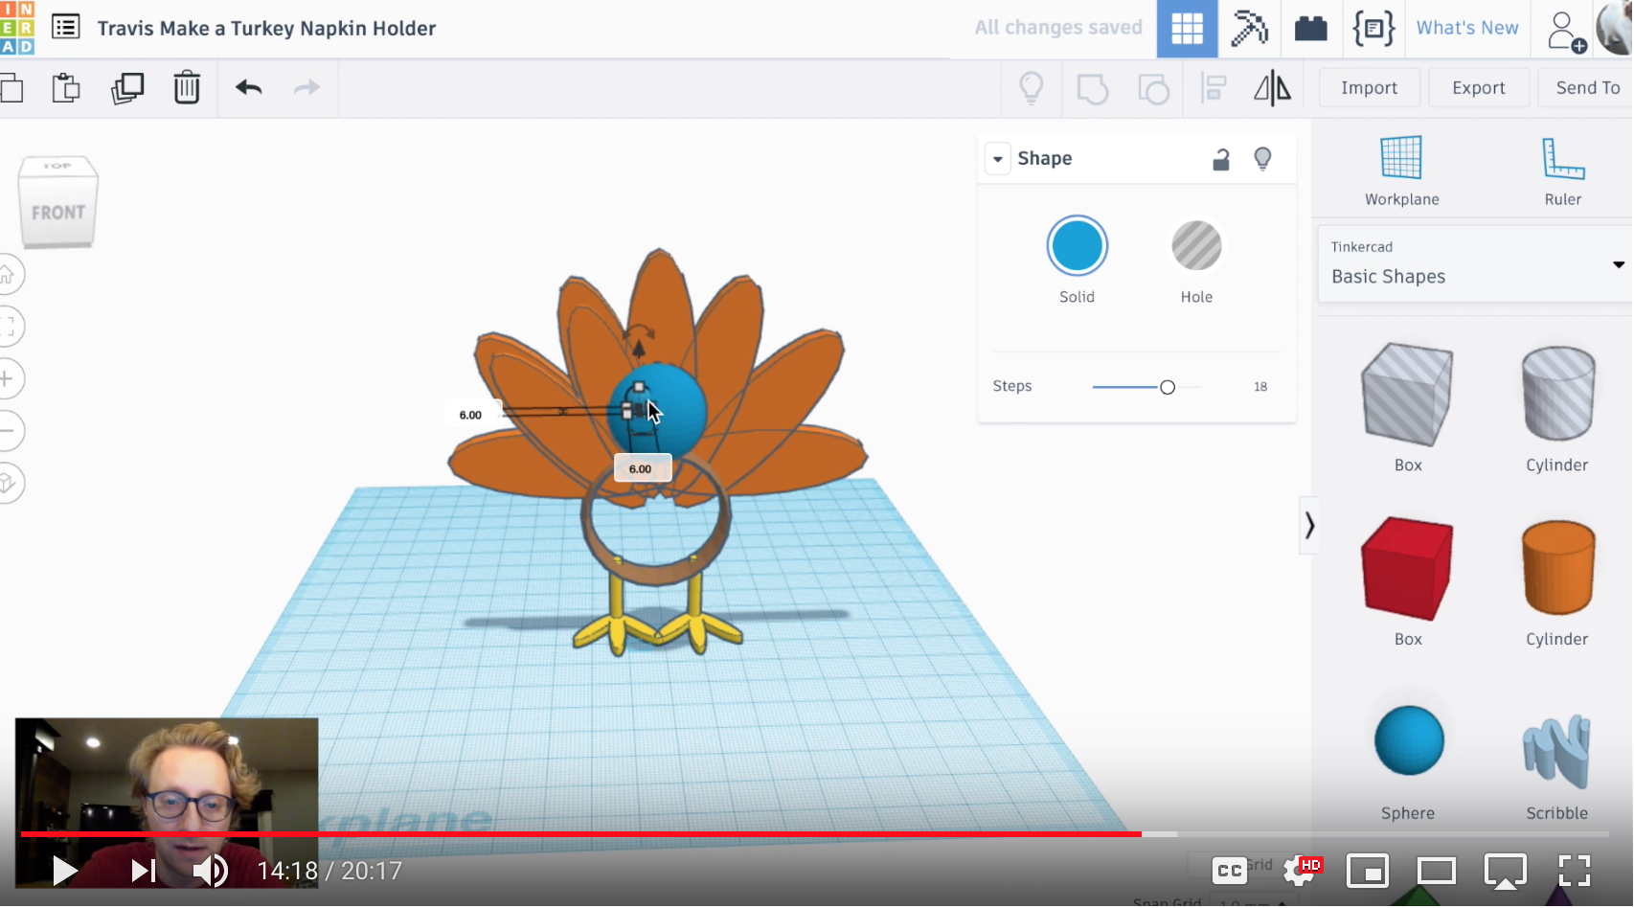Click the Export button

tap(1478, 87)
